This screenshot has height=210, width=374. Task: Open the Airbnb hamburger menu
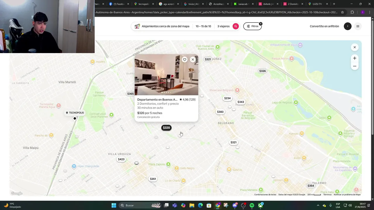(358, 26)
